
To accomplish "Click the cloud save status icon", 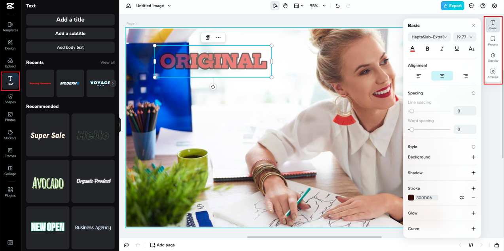I will point(128,6).
